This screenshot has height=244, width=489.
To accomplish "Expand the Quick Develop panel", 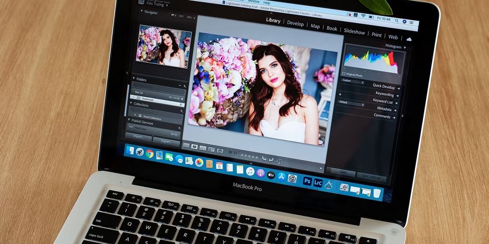I will 398,89.
